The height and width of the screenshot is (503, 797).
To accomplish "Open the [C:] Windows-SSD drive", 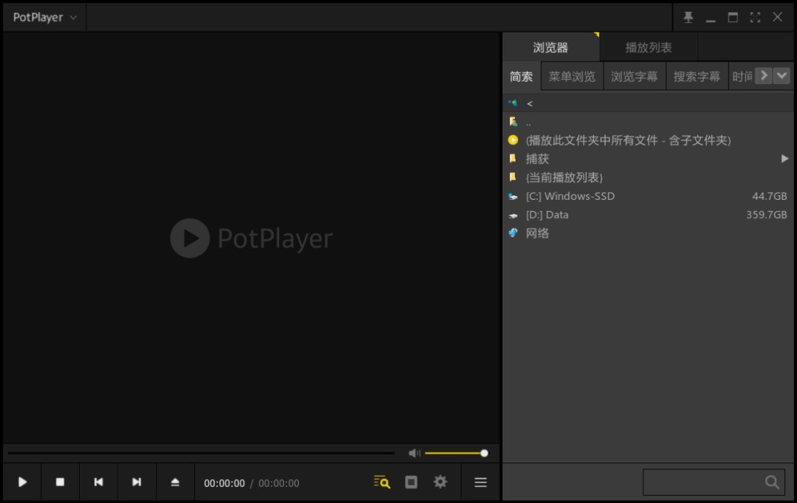I will click(x=648, y=196).
